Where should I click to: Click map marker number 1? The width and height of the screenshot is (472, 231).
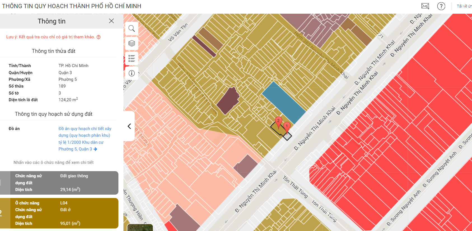click(x=287, y=126)
